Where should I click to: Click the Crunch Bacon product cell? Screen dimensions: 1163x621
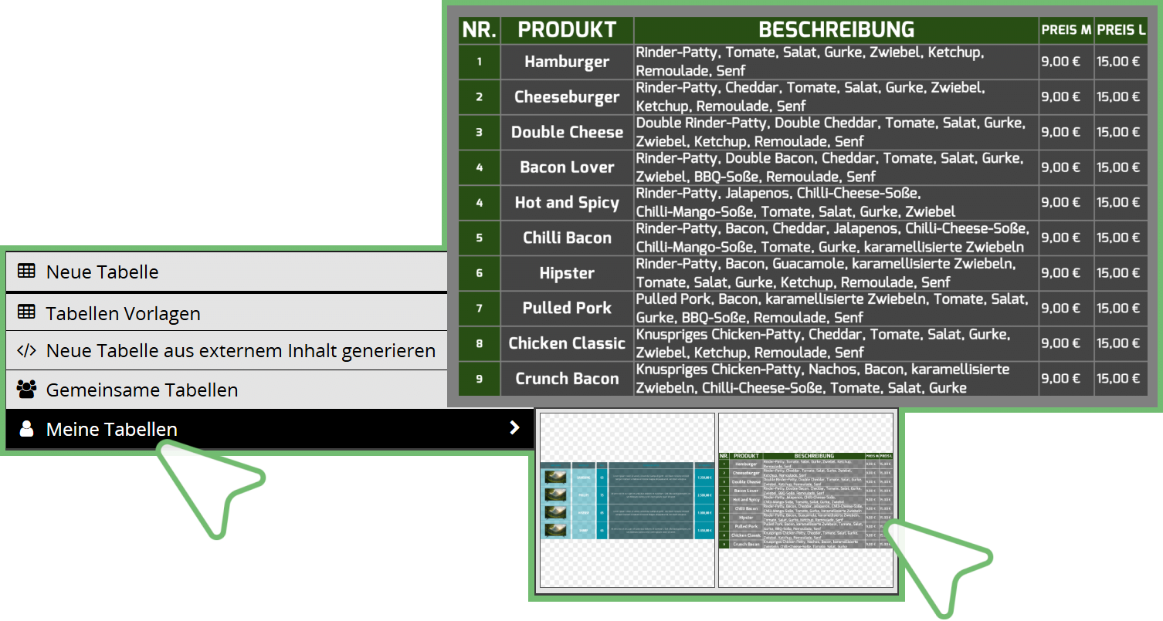click(568, 379)
